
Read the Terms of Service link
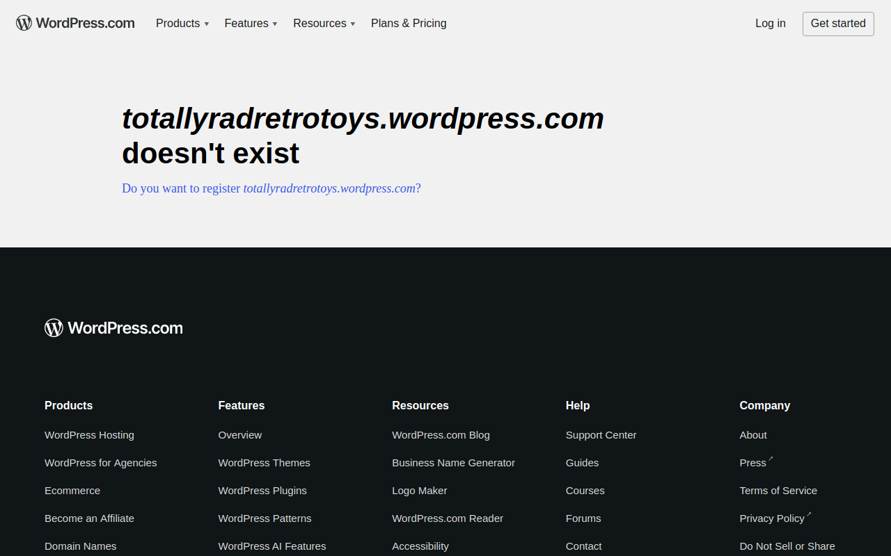778,491
